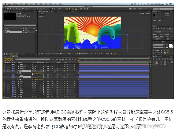Click the Project panel search field
The image size is (179, 132).
coord(20,25)
